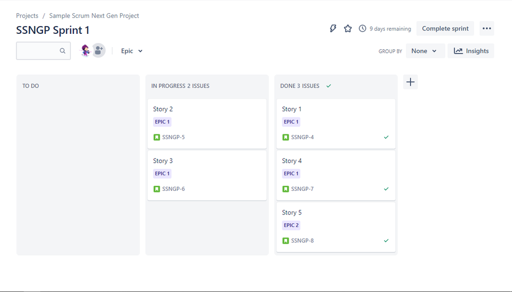Open the Group By None dropdown

pyautogui.click(x=425, y=51)
